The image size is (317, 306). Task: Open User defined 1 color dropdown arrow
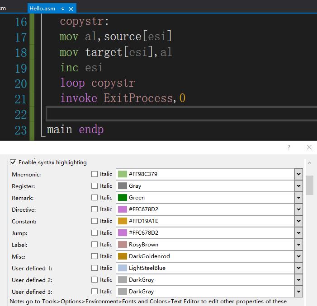298,268
